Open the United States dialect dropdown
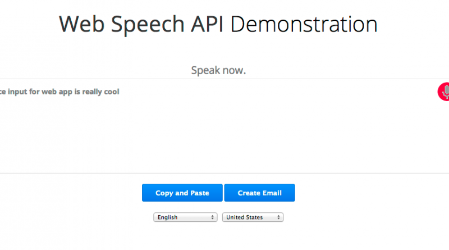Image resolution: width=449 pixels, height=250 pixels. (253, 217)
